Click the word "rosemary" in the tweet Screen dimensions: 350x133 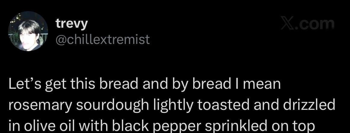point(37,105)
